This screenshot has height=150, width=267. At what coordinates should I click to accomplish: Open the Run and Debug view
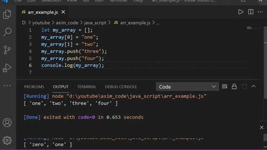click(x=7, y=68)
